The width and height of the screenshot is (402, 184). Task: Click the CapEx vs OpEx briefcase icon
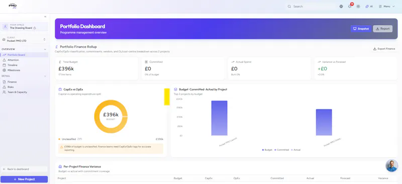60,89
